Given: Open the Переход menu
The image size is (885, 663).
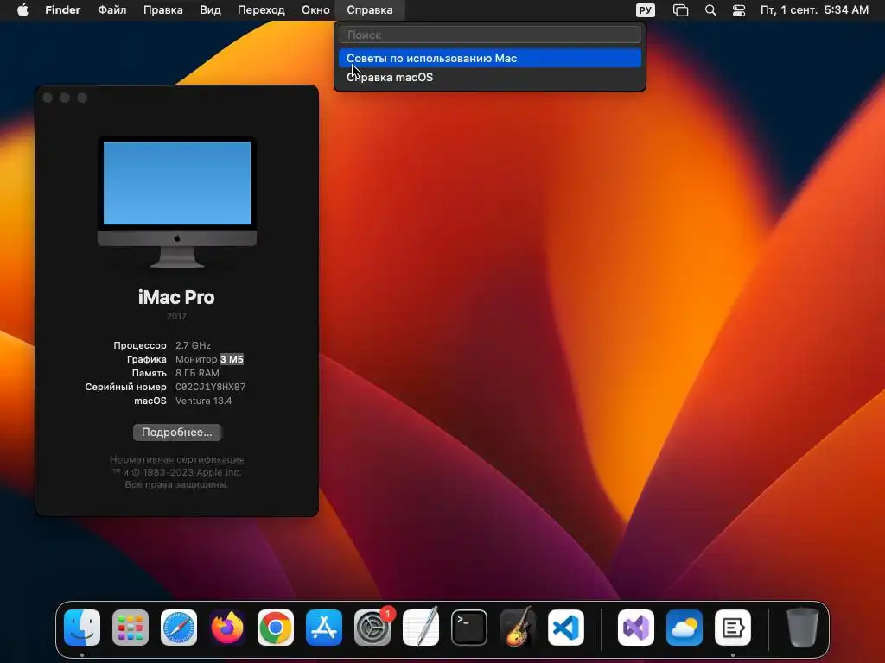Looking at the screenshot, I should click(261, 10).
